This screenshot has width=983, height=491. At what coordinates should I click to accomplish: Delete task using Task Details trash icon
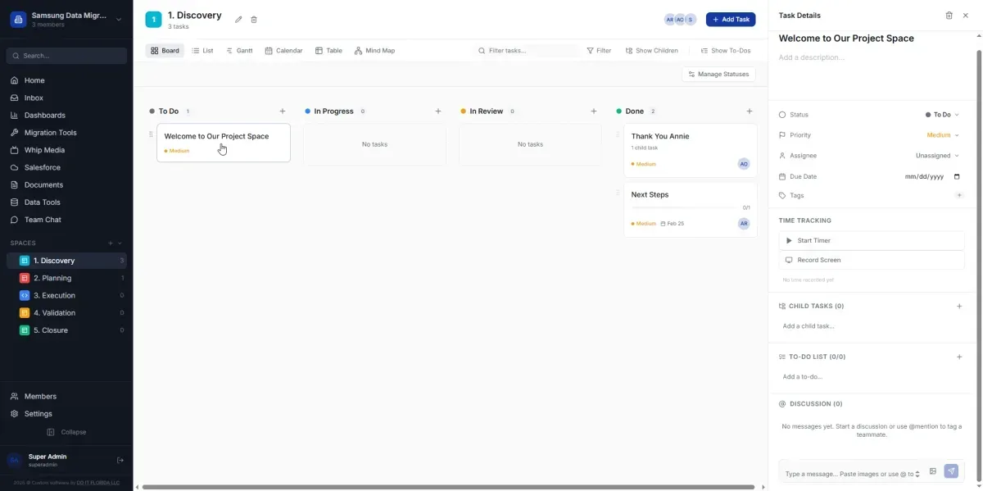[949, 16]
